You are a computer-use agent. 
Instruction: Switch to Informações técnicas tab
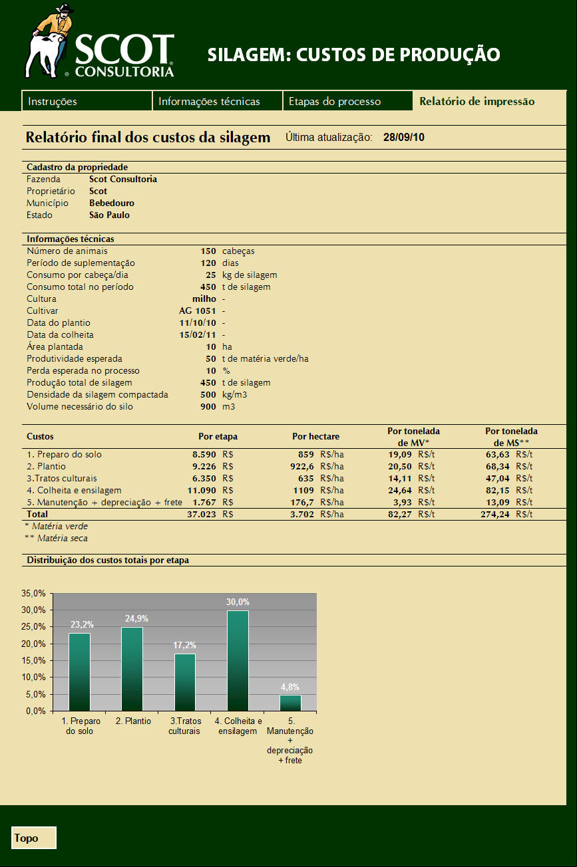click(x=218, y=101)
